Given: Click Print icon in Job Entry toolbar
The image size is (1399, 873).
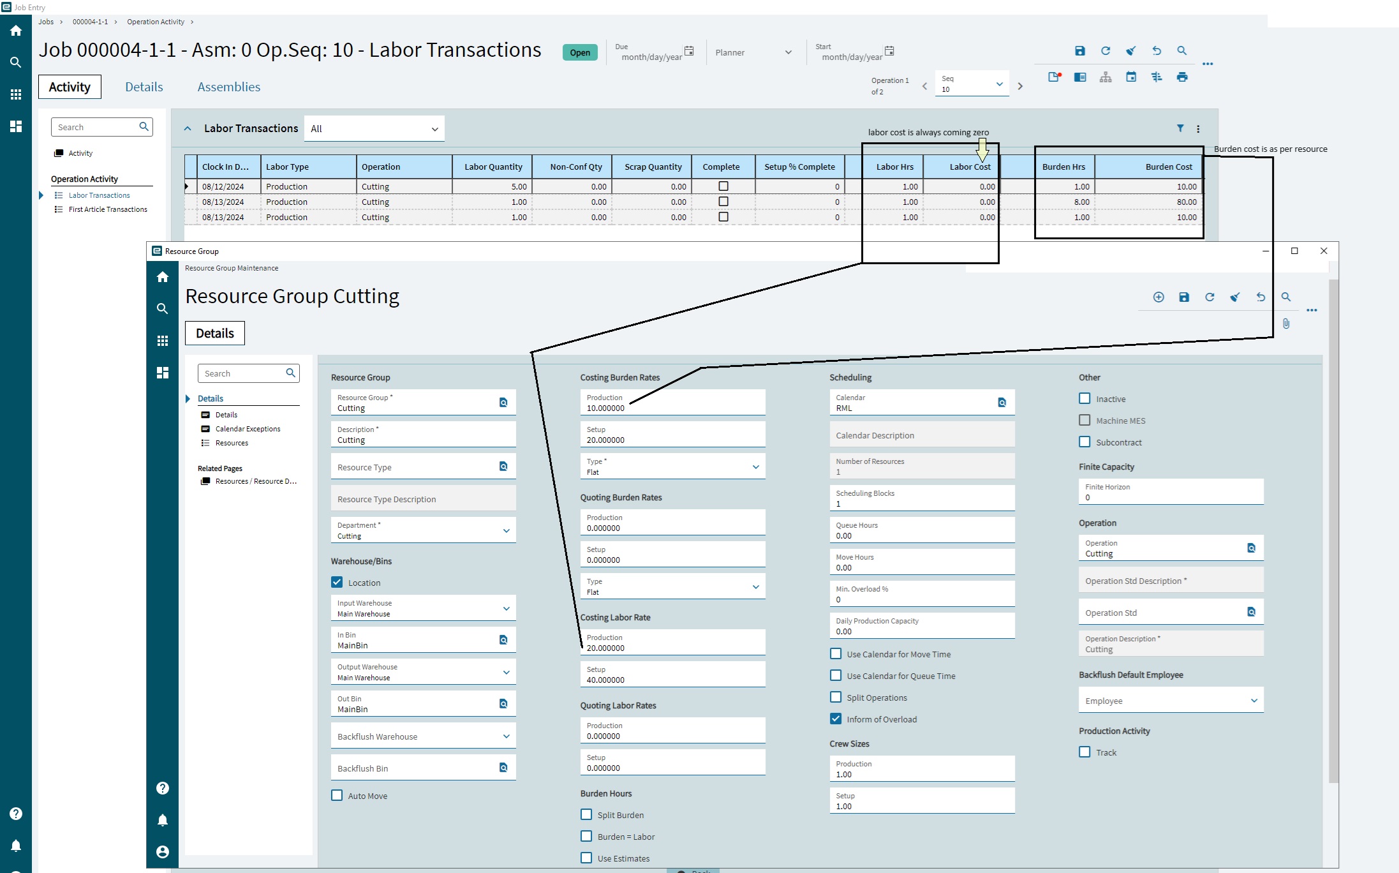Looking at the screenshot, I should (x=1182, y=77).
